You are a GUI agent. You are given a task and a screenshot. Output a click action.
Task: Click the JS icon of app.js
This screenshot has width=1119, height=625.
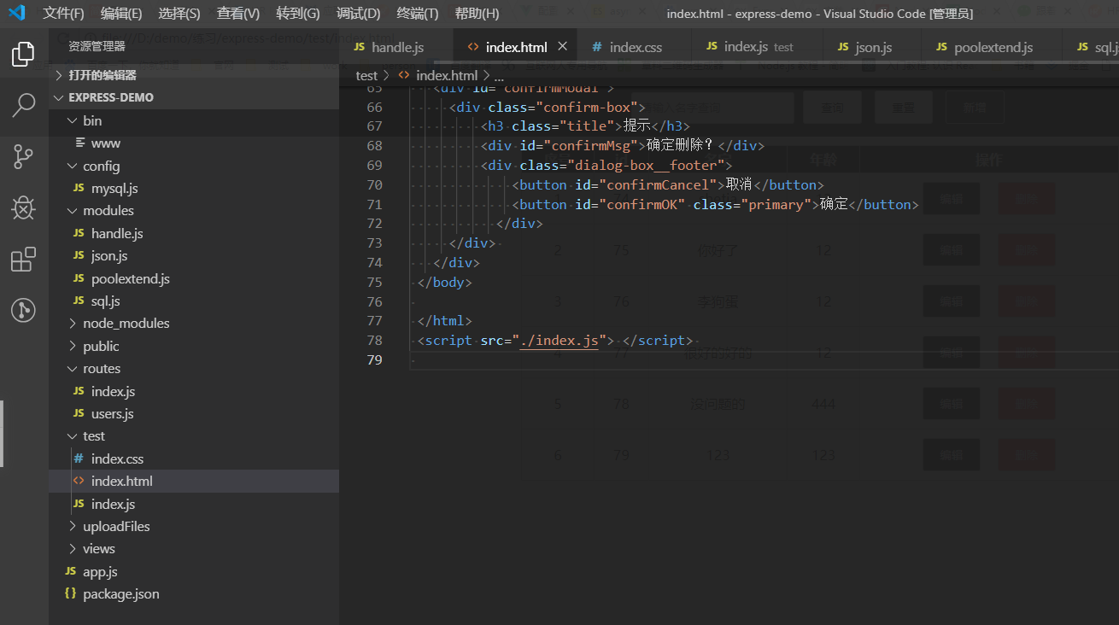click(x=70, y=571)
